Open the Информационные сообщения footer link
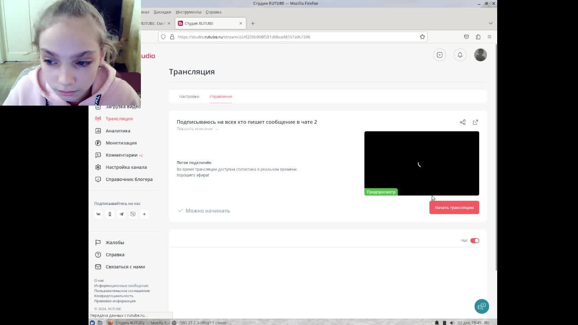Viewport: 578px width, 325px height. pos(121,286)
